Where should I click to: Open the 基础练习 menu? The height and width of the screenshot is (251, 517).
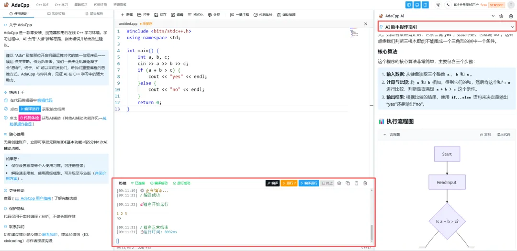coord(81,5)
